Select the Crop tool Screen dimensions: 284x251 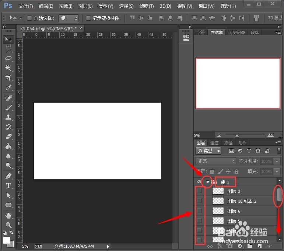point(8,78)
